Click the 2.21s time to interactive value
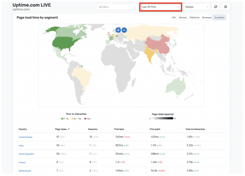This screenshot has height=176, width=245. coord(190,154)
